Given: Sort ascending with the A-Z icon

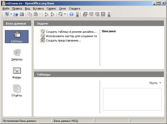Looking at the screenshot, I should tap(46, 14).
